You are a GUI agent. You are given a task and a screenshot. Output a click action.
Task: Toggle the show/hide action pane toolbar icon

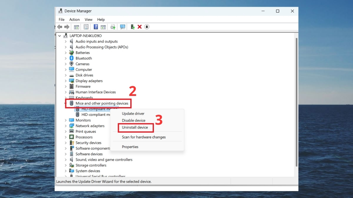(103, 27)
